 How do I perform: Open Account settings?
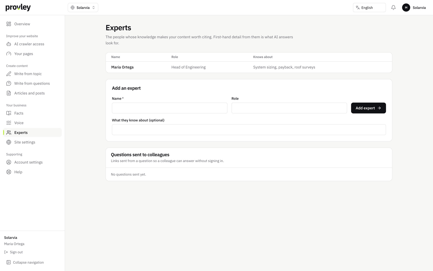click(32, 162)
